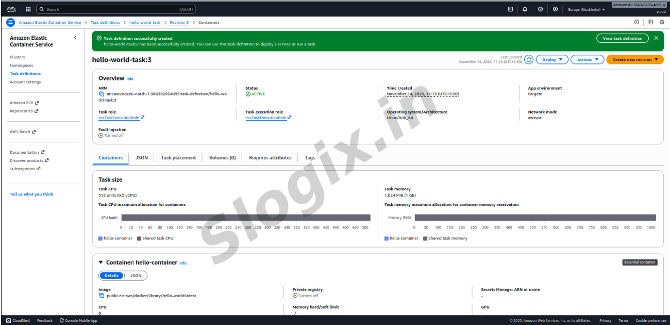The height and width of the screenshot is (325, 670).
Task: Open the Volumes (0) tab
Action: pos(222,158)
